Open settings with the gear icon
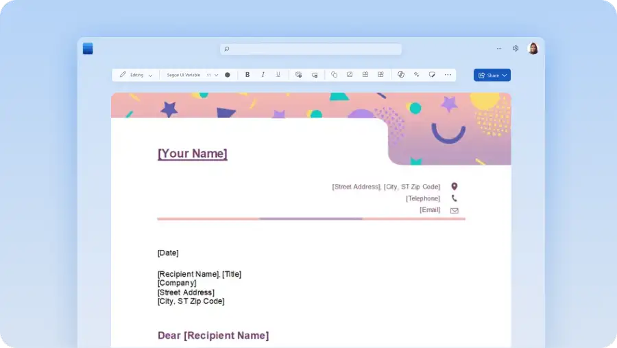This screenshot has height=348, width=617. (516, 49)
